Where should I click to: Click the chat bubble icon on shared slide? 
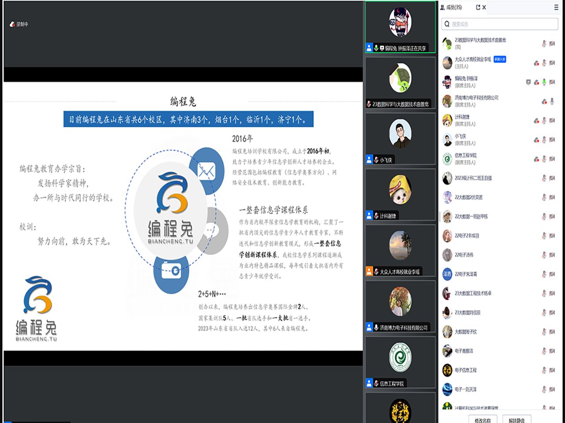pyautogui.click(x=212, y=231)
